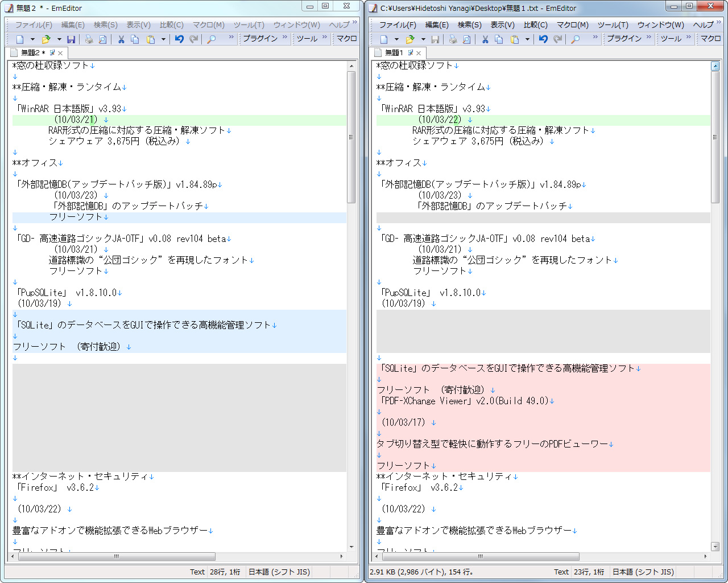
Task: Open マクロ(M) menu in left window
Action: pos(208,25)
